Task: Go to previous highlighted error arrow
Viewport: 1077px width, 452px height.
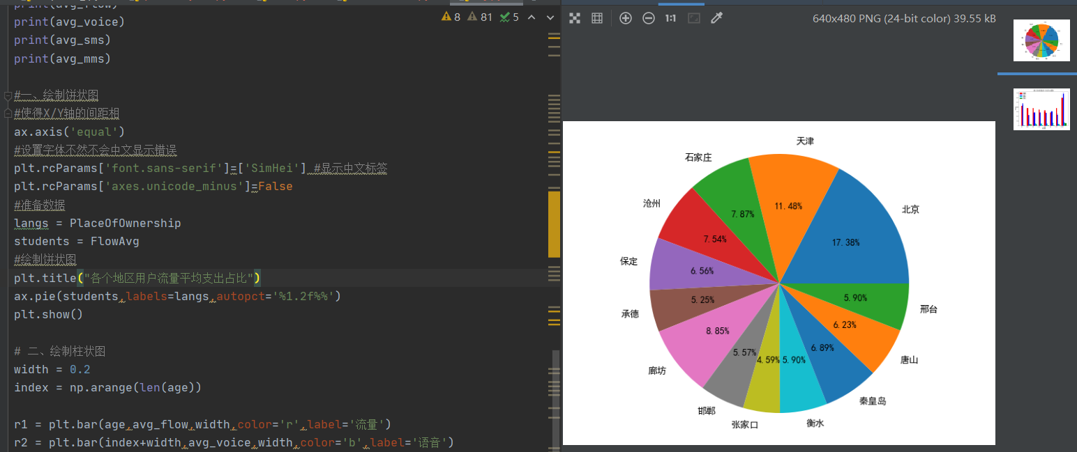Action: (x=532, y=17)
